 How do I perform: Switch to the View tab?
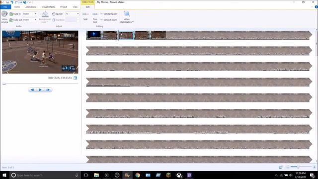75,7
